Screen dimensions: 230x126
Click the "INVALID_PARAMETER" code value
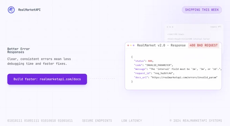(x=158, y=65)
